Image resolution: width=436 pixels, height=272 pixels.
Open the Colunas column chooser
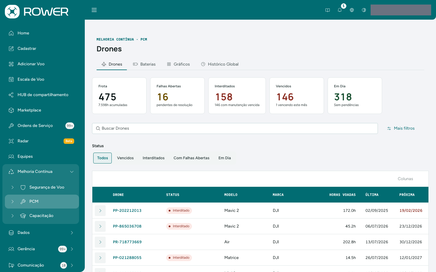pyautogui.click(x=405, y=179)
